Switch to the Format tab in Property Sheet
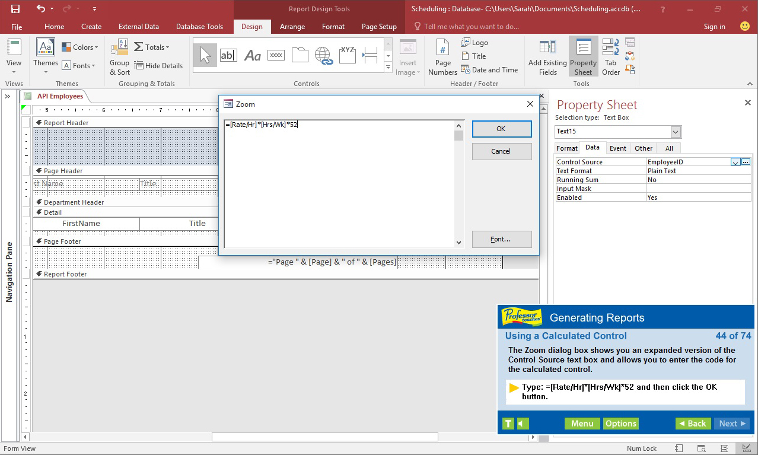758x455 pixels. pyautogui.click(x=566, y=148)
